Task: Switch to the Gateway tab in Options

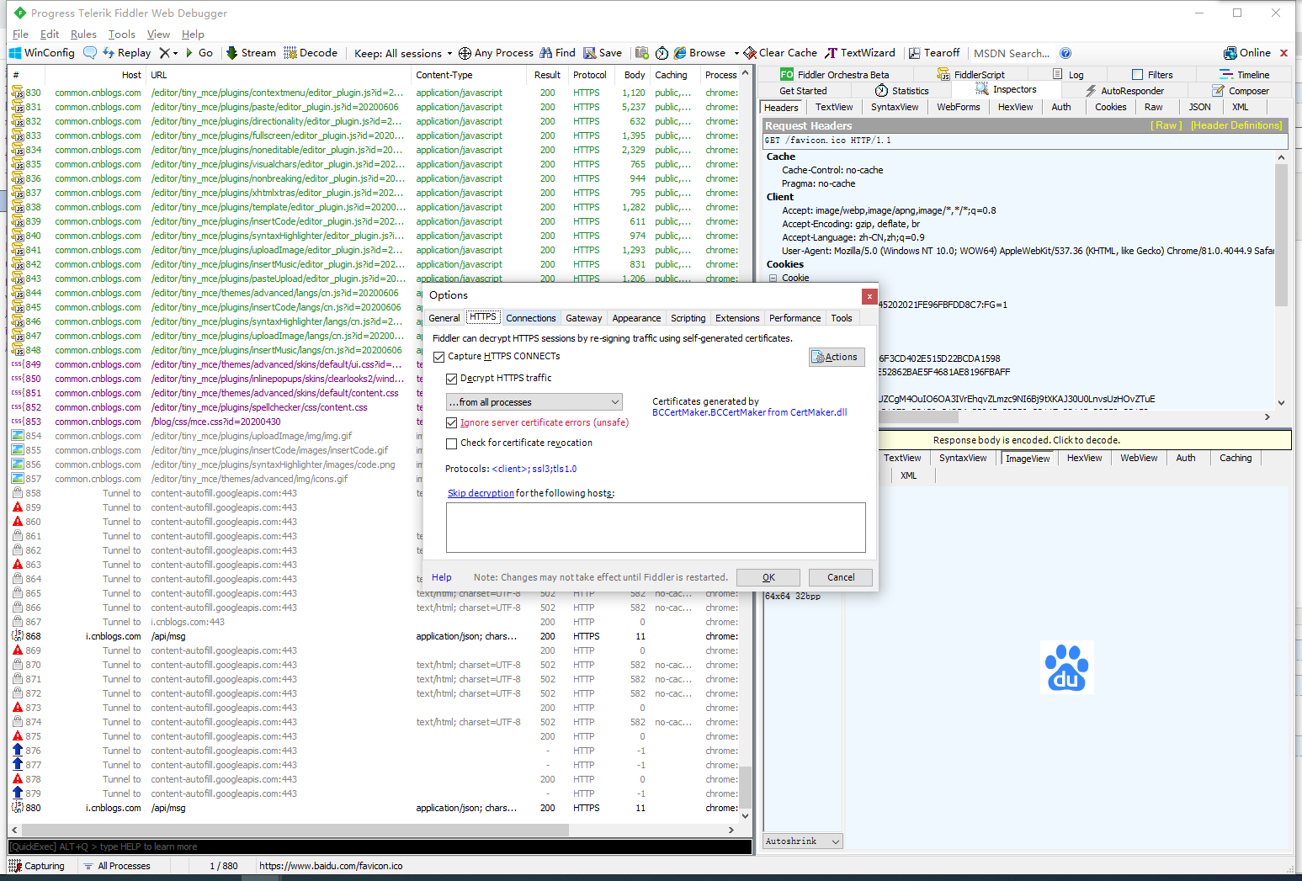Action: 584,318
